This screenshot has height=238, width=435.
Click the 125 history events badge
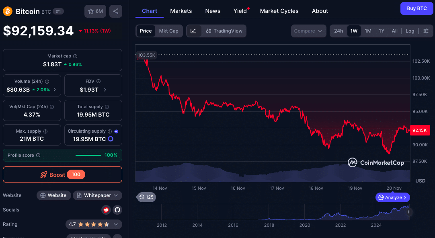coord(146,197)
